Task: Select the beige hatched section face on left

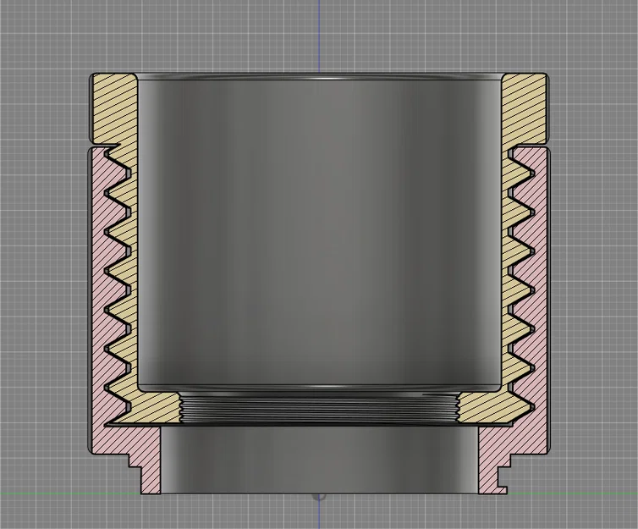Action: pyautogui.click(x=115, y=110)
